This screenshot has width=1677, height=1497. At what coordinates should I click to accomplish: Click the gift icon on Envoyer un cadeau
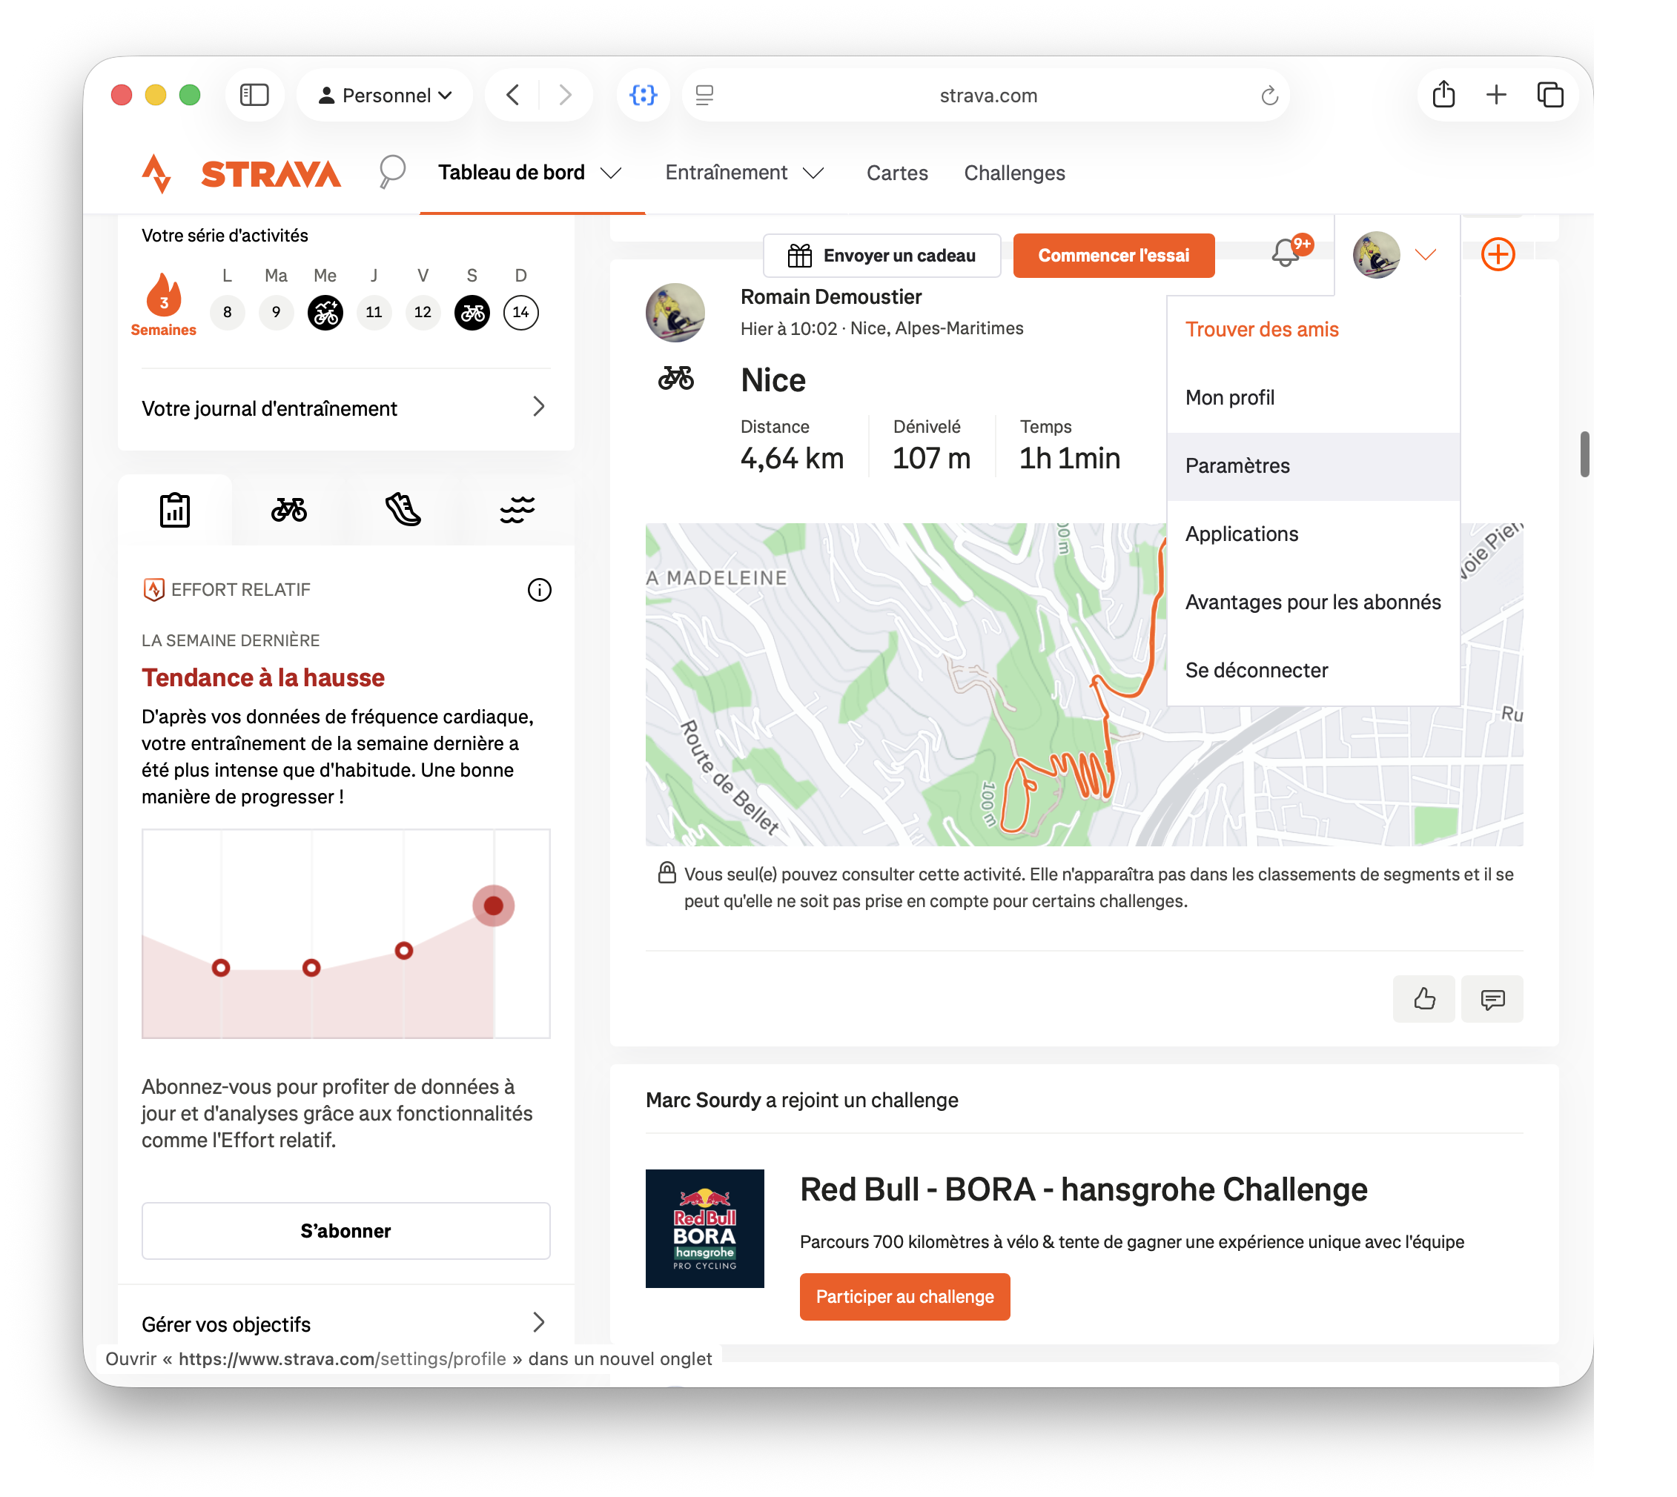800,256
